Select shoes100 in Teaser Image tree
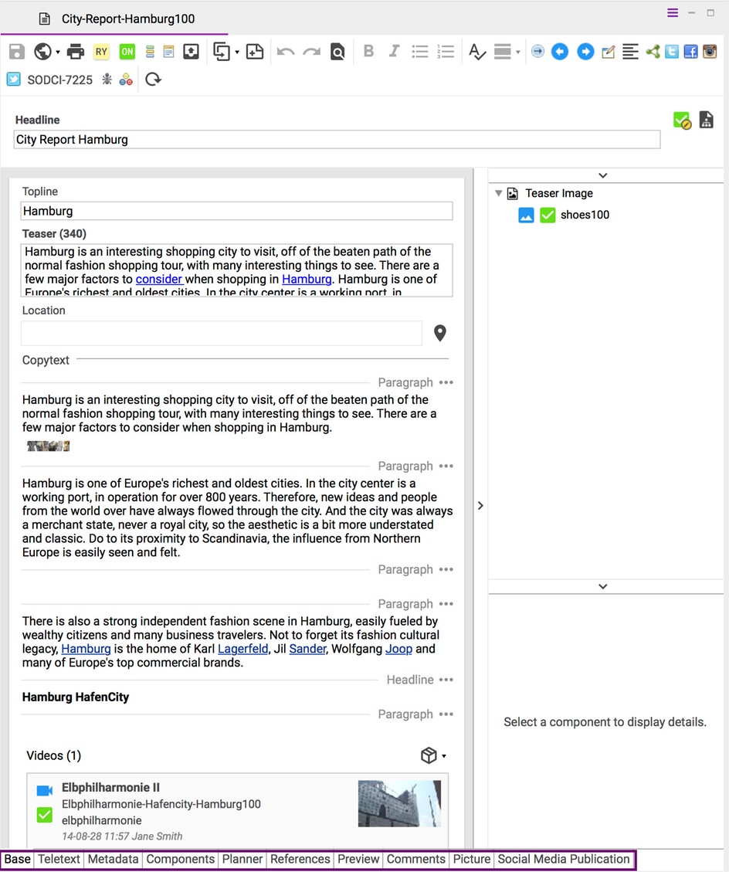This screenshot has height=872, width=729. pyautogui.click(x=585, y=215)
